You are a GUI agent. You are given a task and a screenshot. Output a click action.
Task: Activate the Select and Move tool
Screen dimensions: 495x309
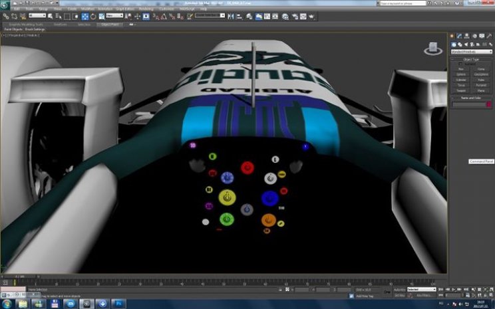pyautogui.click(x=85, y=17)
